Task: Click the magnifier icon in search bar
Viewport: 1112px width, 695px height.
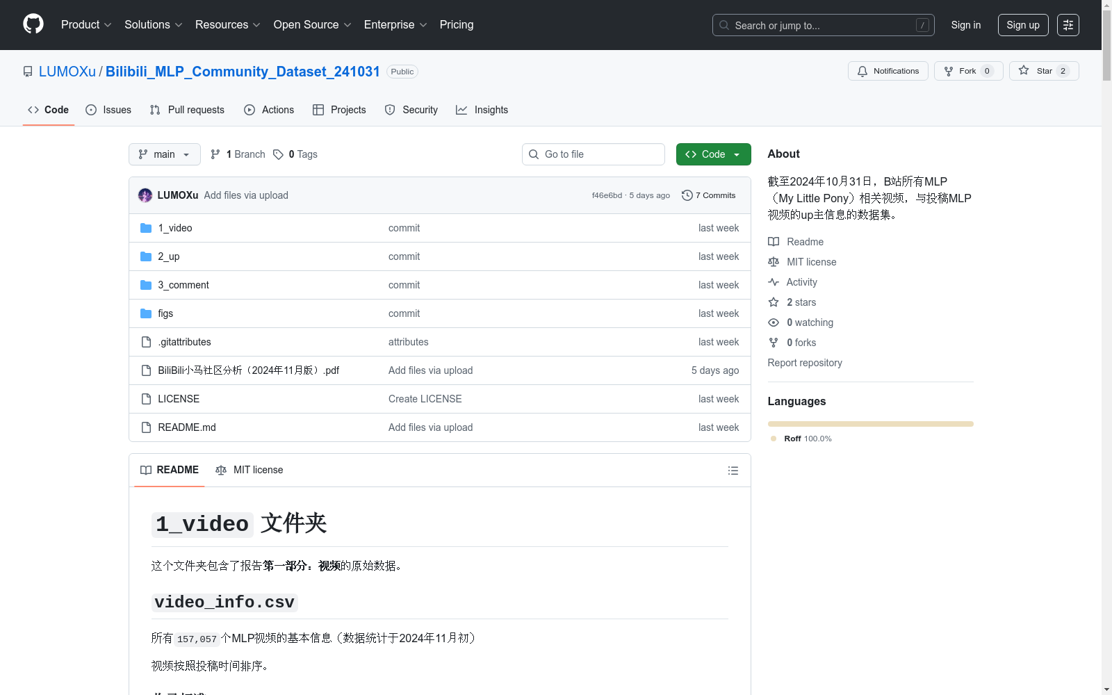Action: point(724,25)
